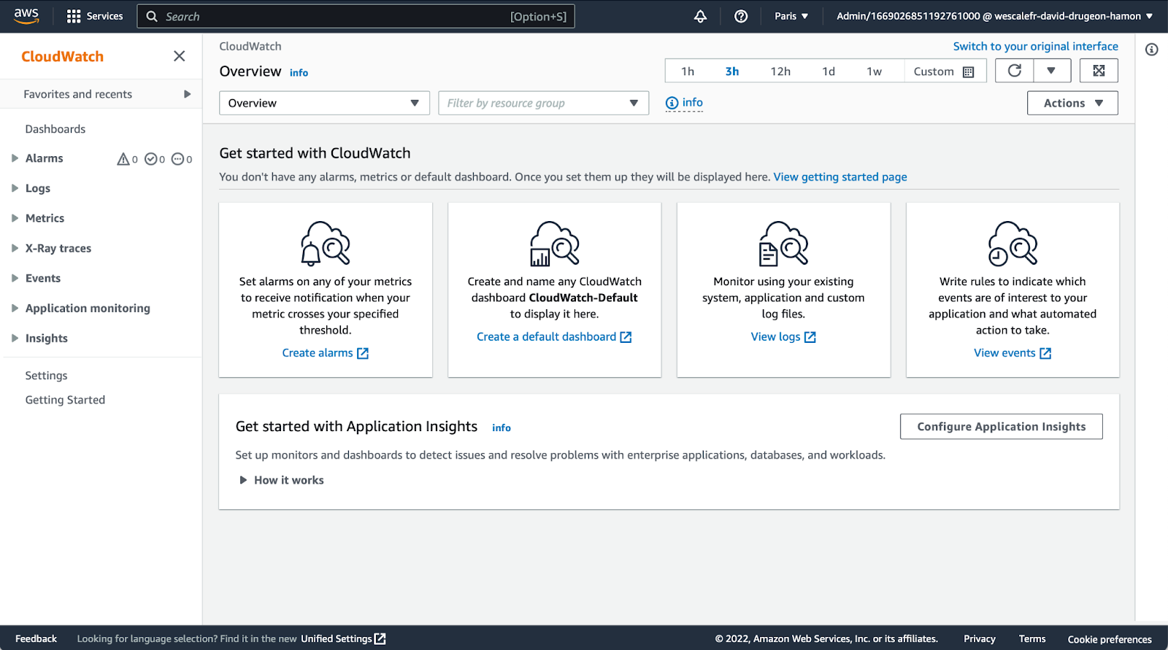The image size is (1168, 650).
Task: Toggle fullscreen mode icon
Action: tap(1099, 71)
